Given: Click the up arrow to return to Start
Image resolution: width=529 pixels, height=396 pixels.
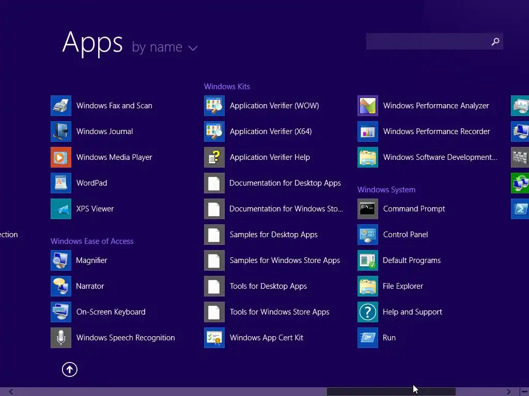Looking at the screenshot, I should point(70,369).
